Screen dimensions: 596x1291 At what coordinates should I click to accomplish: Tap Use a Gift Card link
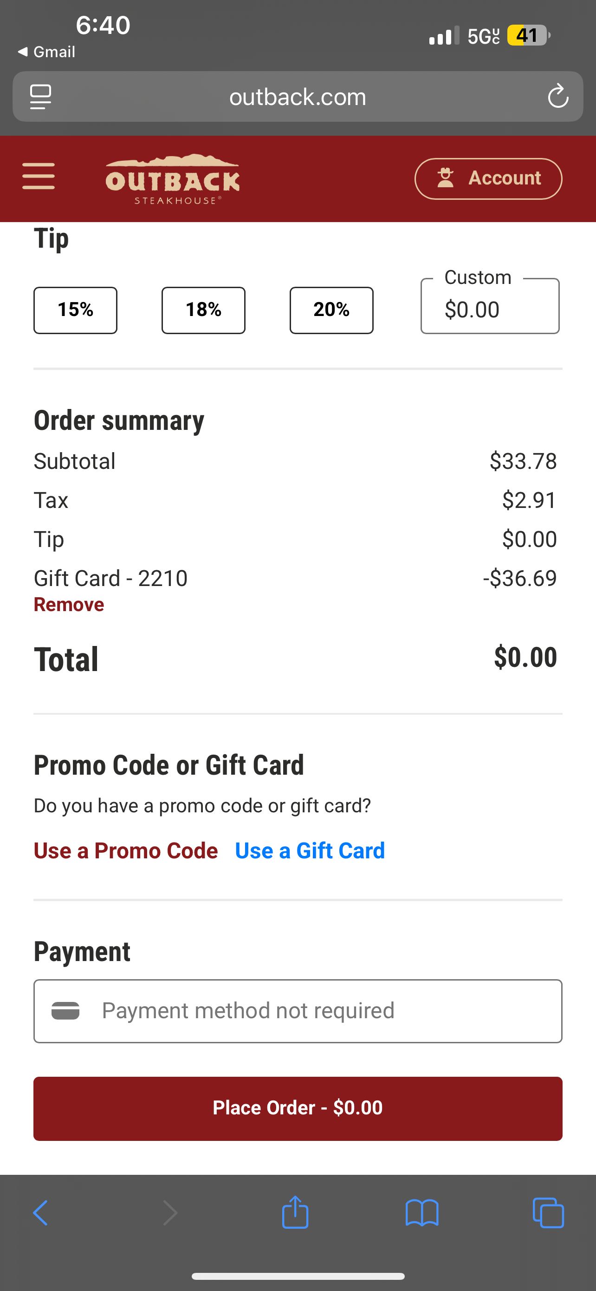[x=310, y=850]
